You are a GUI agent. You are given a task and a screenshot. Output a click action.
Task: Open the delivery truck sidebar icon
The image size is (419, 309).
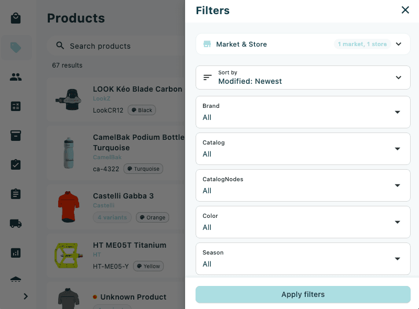click(x=16, y=223)
